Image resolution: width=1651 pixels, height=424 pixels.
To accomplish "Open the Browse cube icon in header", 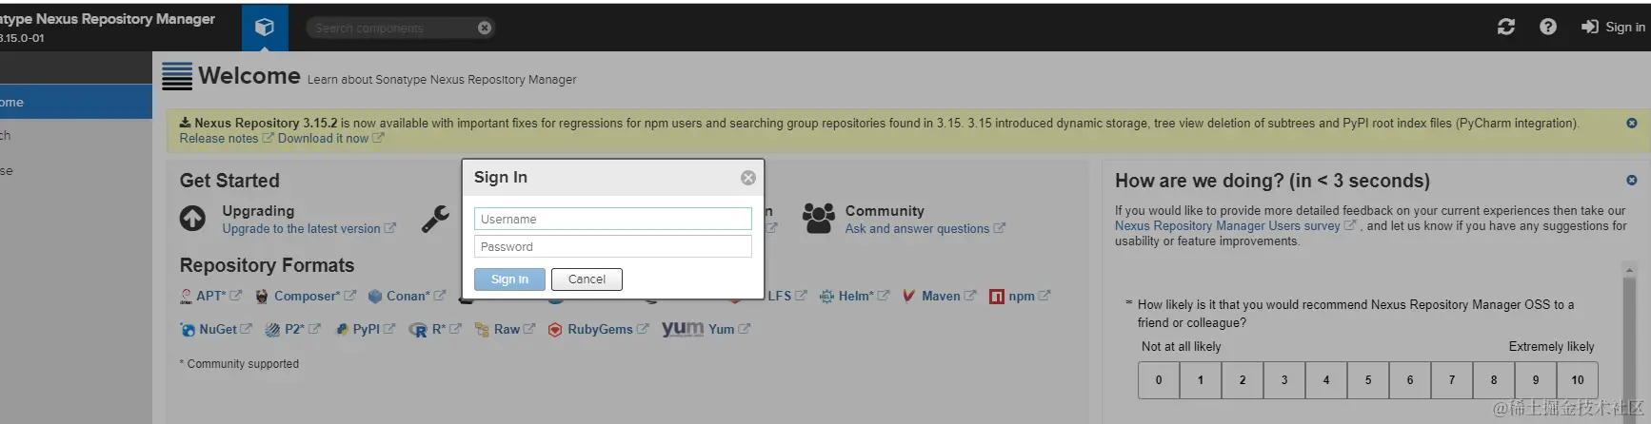I will [x=265, y=28].
